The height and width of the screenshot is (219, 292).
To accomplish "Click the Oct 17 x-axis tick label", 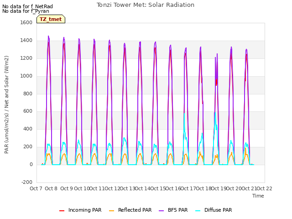I will point(188,188).
